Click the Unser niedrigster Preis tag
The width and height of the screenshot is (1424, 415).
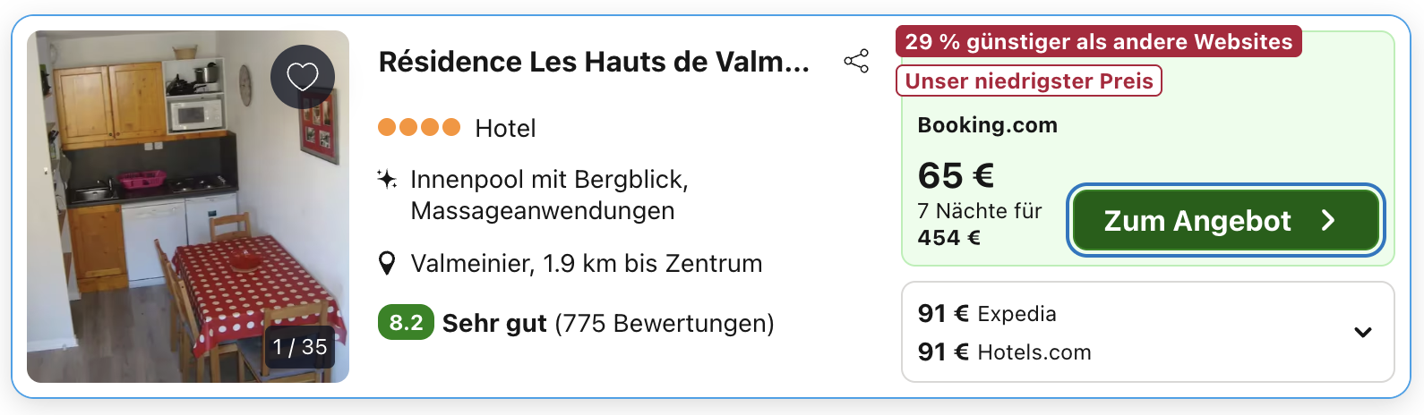tap(1028, 81)
